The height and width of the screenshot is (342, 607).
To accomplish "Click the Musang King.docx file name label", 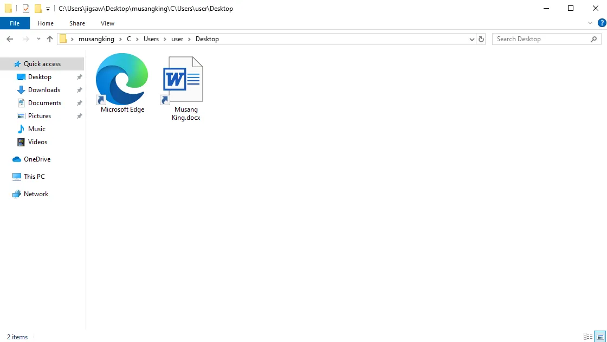I will coord(186,113).
